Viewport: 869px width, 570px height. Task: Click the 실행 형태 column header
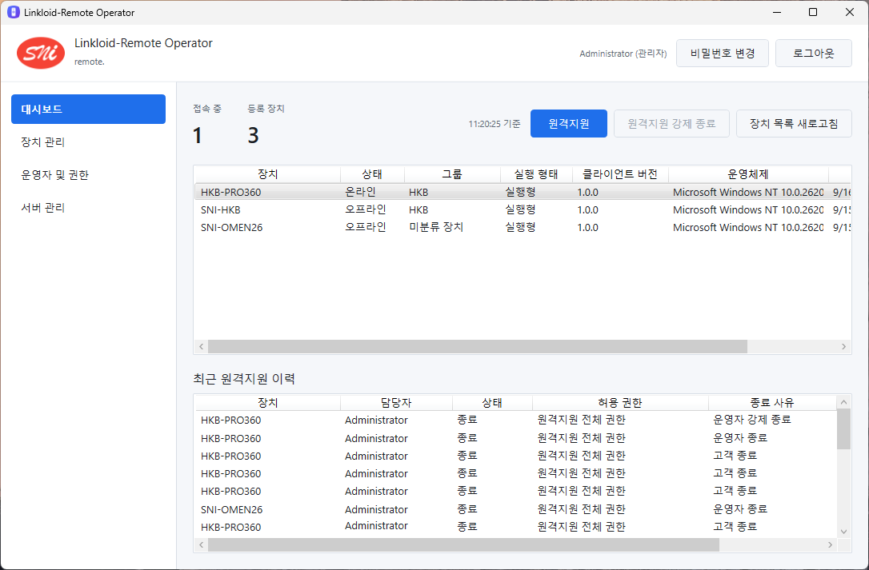pyautogui.click(x=536, y=174)
